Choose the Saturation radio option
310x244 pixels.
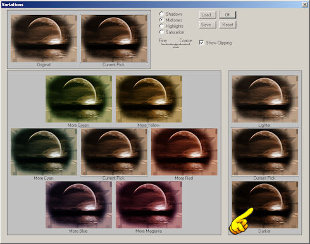point(161,32)
